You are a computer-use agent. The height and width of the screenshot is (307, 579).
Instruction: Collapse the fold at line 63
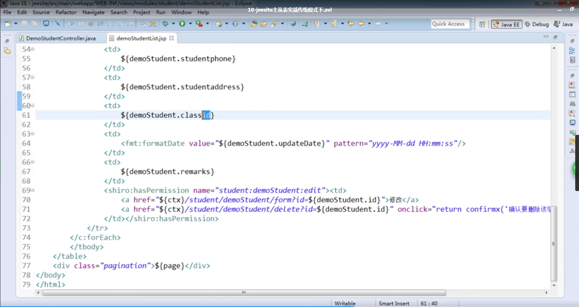pyautogui.click(x=33, y=134)
